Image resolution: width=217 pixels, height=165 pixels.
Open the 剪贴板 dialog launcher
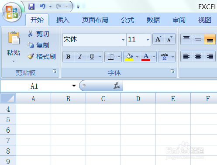(x=55, y=72)
